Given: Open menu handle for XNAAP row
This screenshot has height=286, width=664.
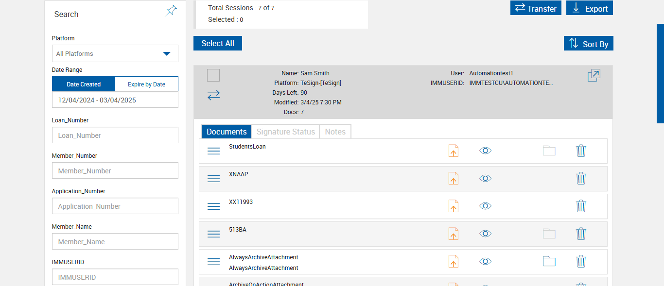Looking at the screenshot, I should pos(214,179).
